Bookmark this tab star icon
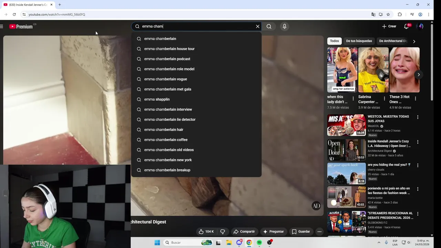The height and width of the screenshot is (248, 441). coord(388,14)
